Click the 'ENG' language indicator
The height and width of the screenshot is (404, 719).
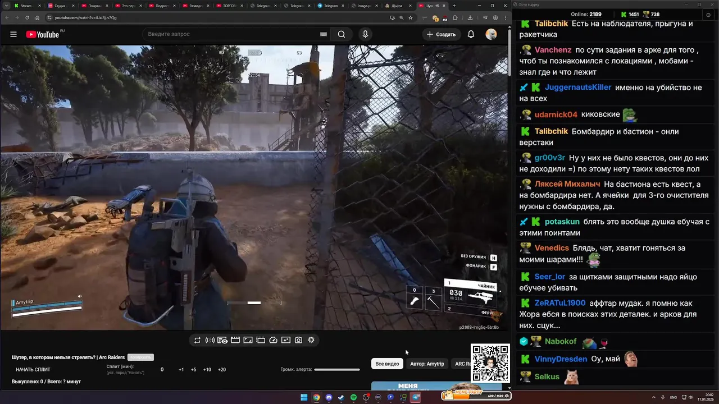click(x=674, y=397)
